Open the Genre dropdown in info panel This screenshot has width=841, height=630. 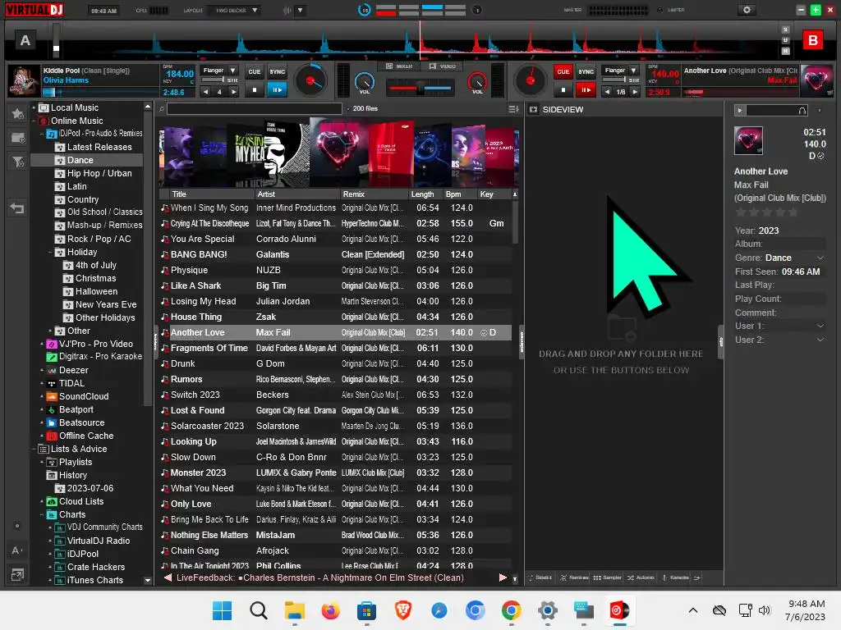[x=820, y=258]
